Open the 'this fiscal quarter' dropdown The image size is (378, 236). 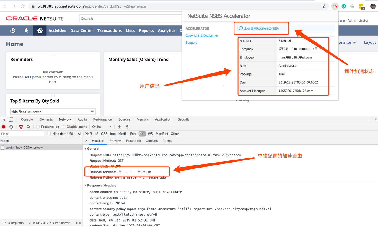click(x=53, y=112)
